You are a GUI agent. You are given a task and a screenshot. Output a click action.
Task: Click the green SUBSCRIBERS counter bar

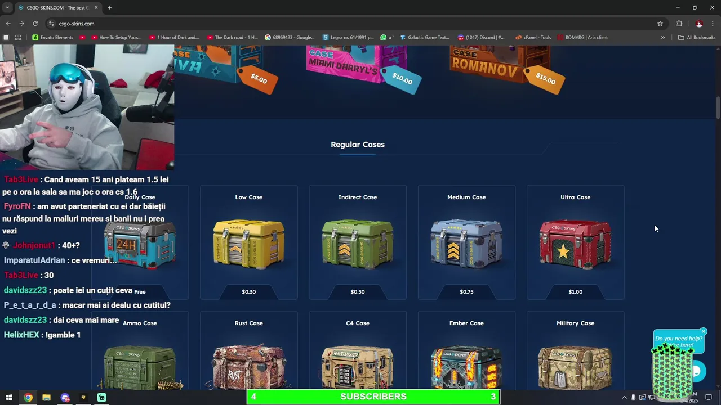373,397
